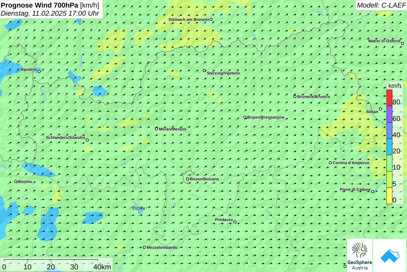Click the '20' mark on the scale bar
Image resolution: width=407 pixels, height=272 pixels.
tap(51, 267)
